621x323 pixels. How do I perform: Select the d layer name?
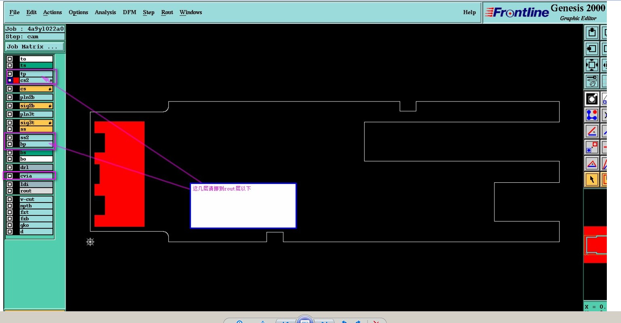36,232
